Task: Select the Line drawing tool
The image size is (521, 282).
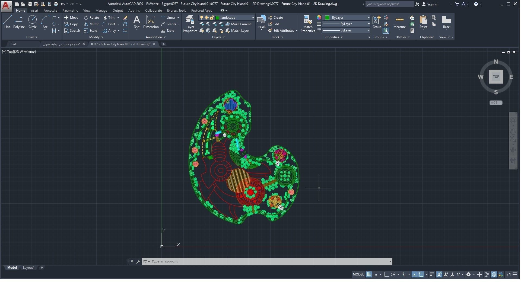Action: [7, 22]
